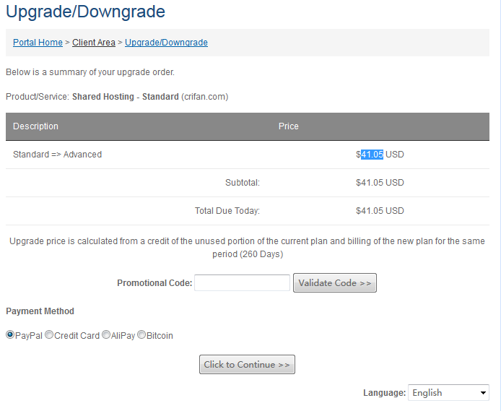
Task: Click the Payment Method section label
Action: (x=40, y=311)
